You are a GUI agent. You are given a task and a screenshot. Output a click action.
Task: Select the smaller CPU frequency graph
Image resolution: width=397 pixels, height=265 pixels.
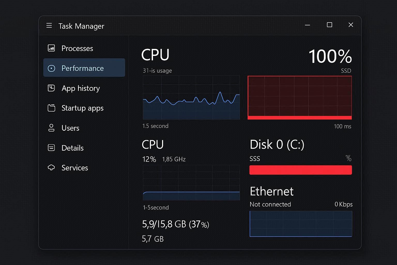pos(191,183)
